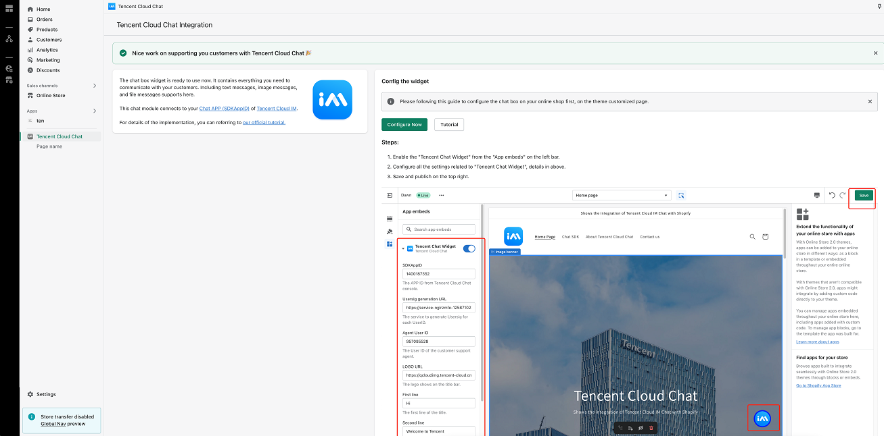Click the Configure Now button
The width and height of the screenshot is (884, 436).
tap(404, 125)
